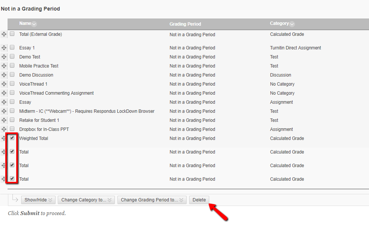
Task: Click the Discussion category cell
Action: (x=281, y=75)
